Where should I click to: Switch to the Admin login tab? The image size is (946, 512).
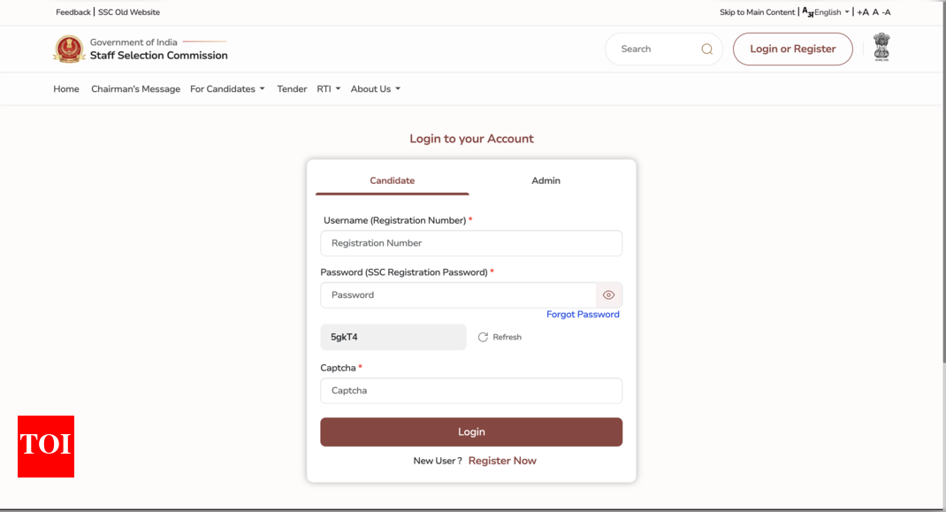click(x=545, y=180)
